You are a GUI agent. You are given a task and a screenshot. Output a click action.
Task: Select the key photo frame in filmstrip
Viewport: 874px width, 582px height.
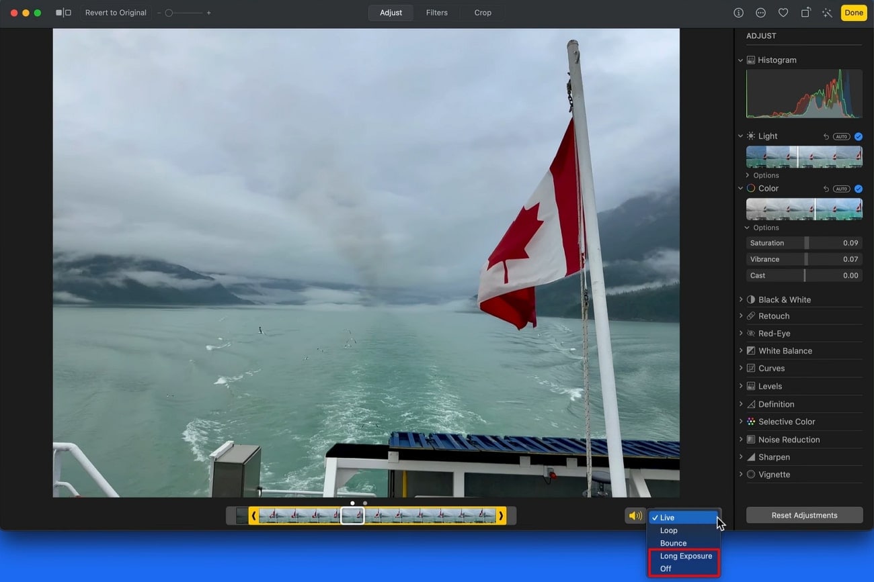click(x=352, y=516)
